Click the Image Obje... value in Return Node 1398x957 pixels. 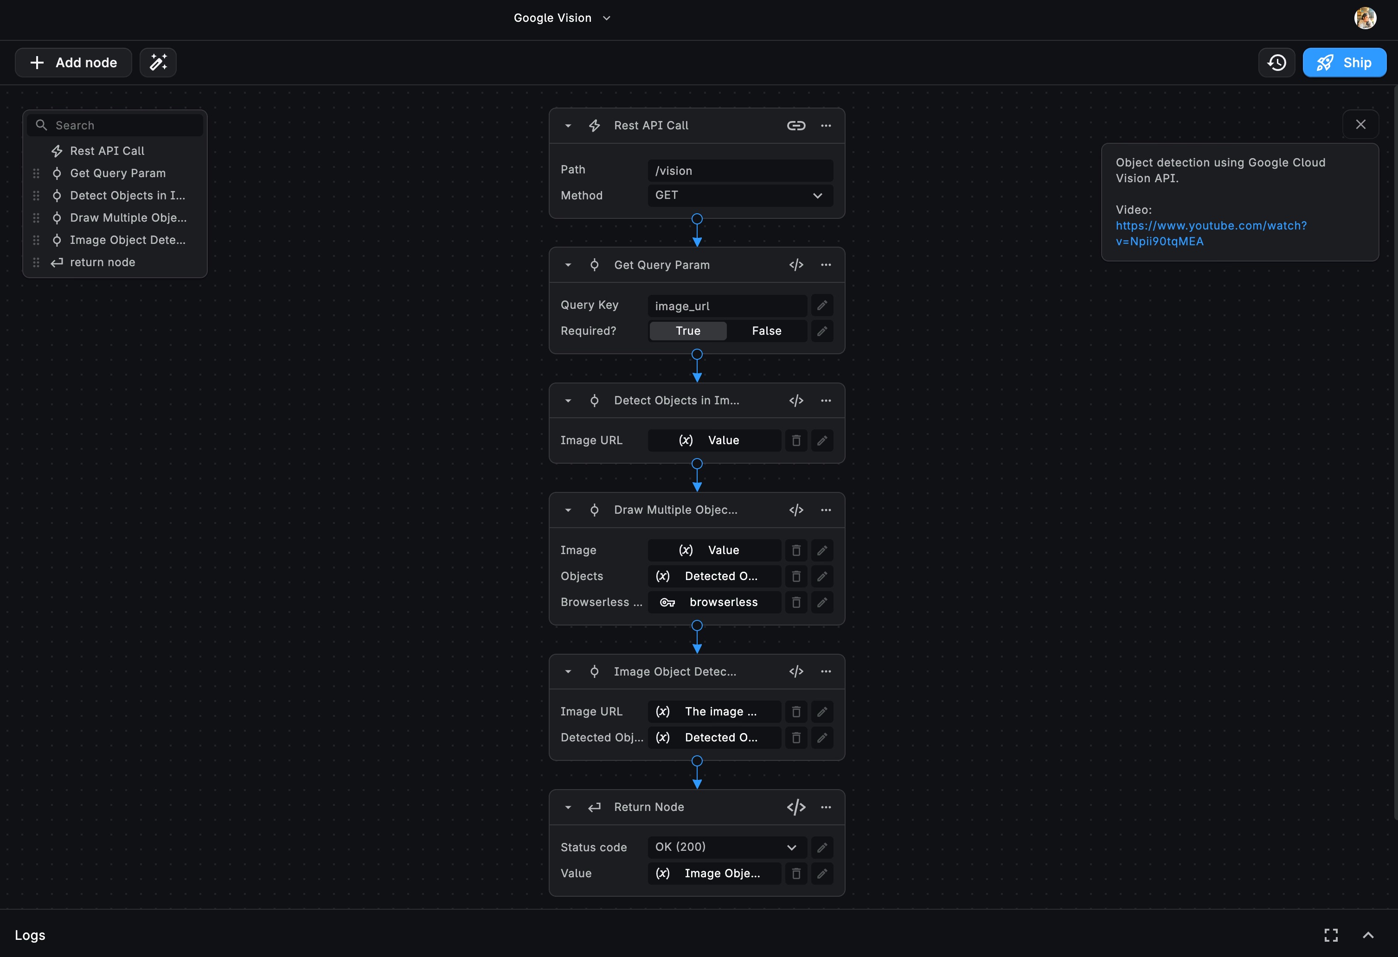[714, 874]
